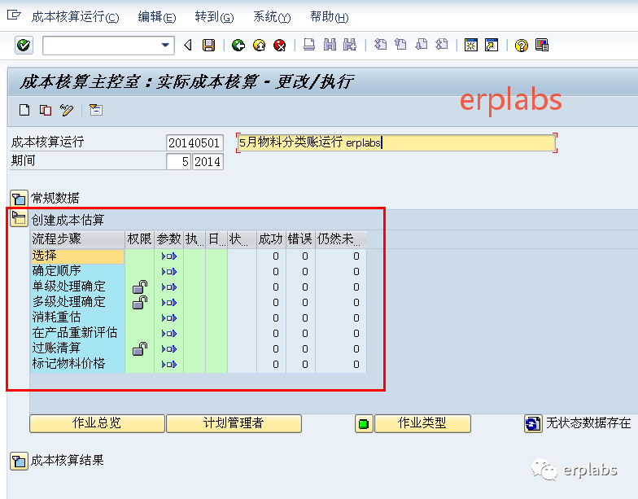The image size is (638, 499).
Task: Click the Display/Change pencil icon
Action: 67,111
